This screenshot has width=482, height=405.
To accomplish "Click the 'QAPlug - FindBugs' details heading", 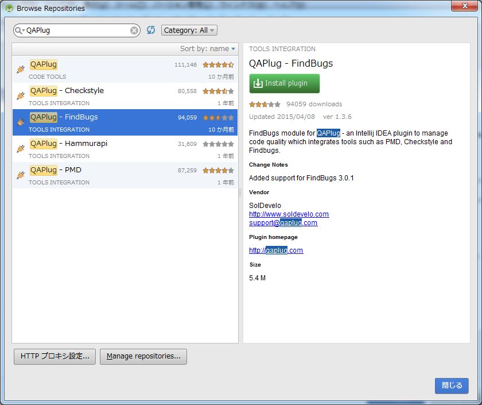I will click(291, 63).
